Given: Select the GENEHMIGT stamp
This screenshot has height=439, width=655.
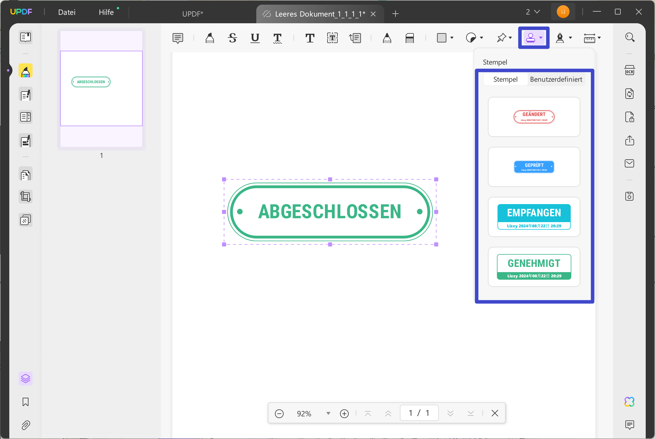Looking at the screenshot, I should point(534,267).
